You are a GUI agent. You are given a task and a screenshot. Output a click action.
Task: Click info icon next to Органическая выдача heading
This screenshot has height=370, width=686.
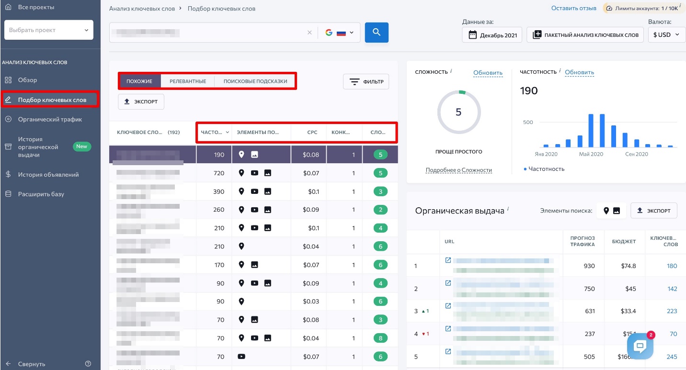click(x=508, y=209)
